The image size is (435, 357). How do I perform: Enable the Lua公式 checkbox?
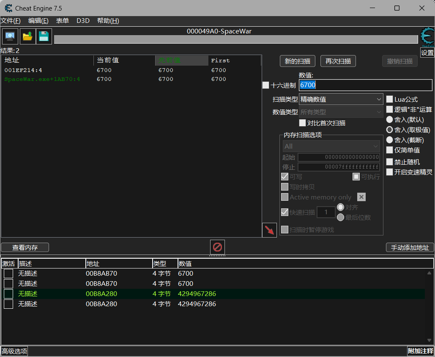pos(389,99)
